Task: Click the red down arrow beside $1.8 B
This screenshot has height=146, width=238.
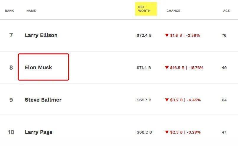Action: tap(167, 36)
